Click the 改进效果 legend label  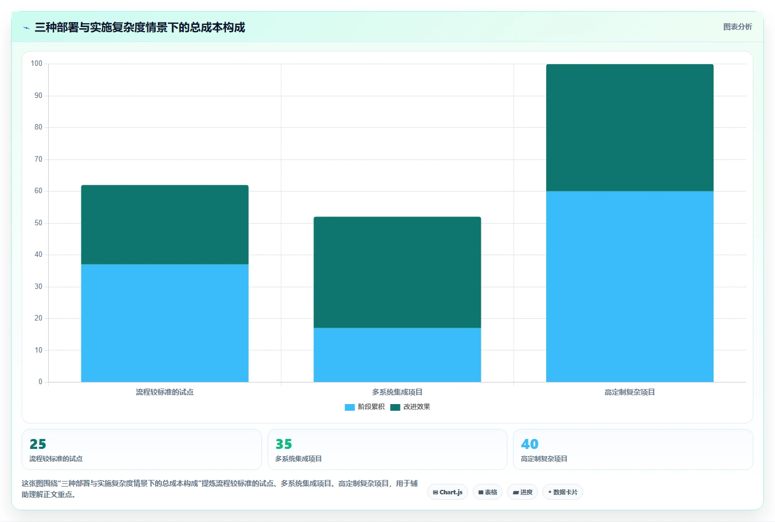(417, 407)
